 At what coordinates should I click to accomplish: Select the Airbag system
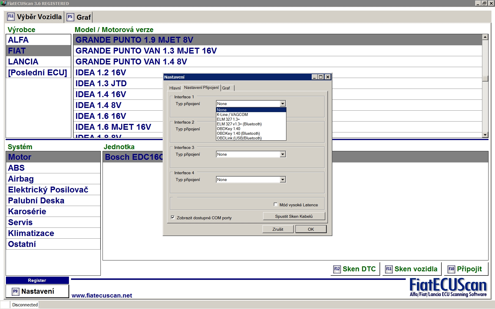[53, 179]
